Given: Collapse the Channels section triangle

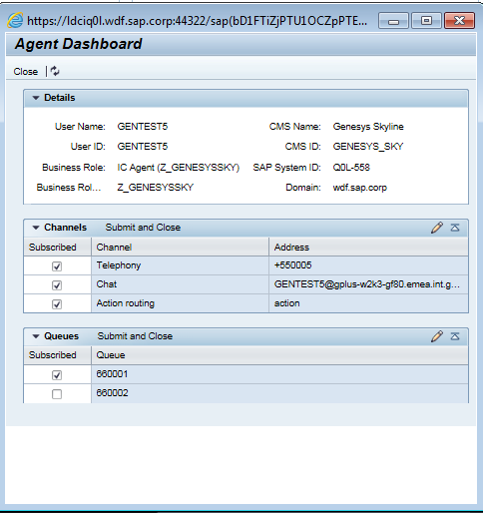Looking at the screenshot, I should pyautogui.click(x=36, y=228).
